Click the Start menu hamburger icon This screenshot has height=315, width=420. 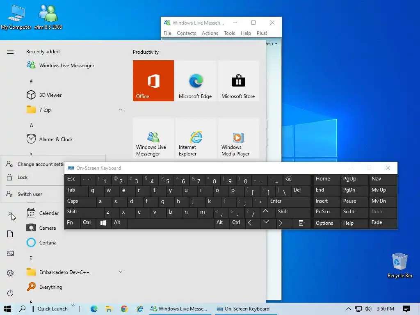point(10,52)
